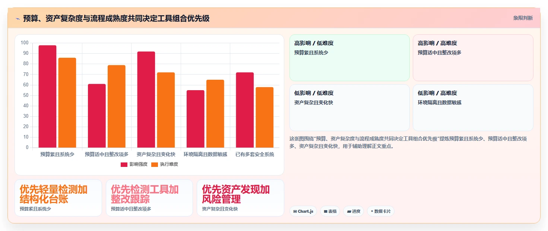Click the Chart.js tag chip
The image size is (548, 231).
tap(303, 211)
